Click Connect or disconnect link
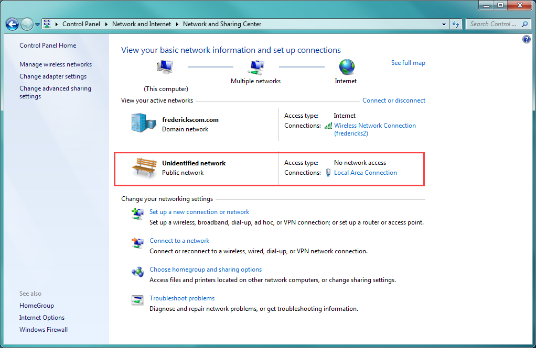This screenshot has height=348, width=536. point(394,100)
